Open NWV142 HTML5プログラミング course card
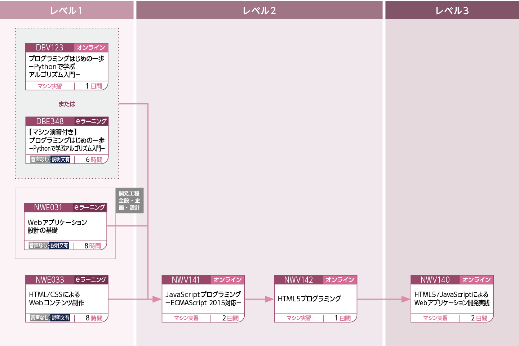This screenshot has height=346, width=519. [315, 299]
